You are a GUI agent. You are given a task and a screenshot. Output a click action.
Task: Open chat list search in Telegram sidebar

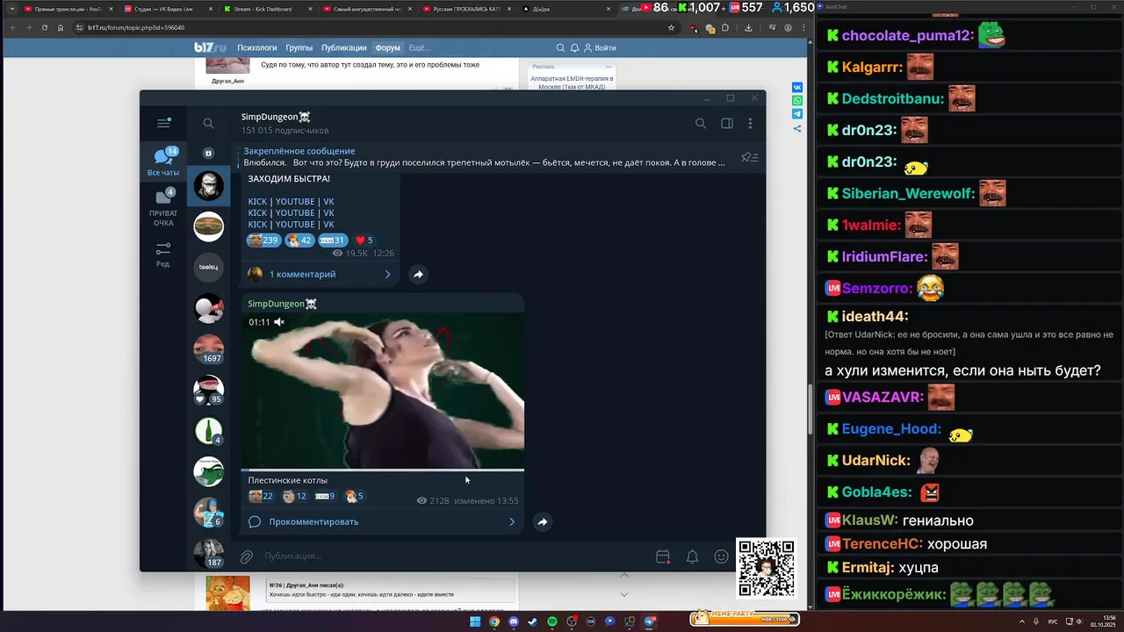208,124
